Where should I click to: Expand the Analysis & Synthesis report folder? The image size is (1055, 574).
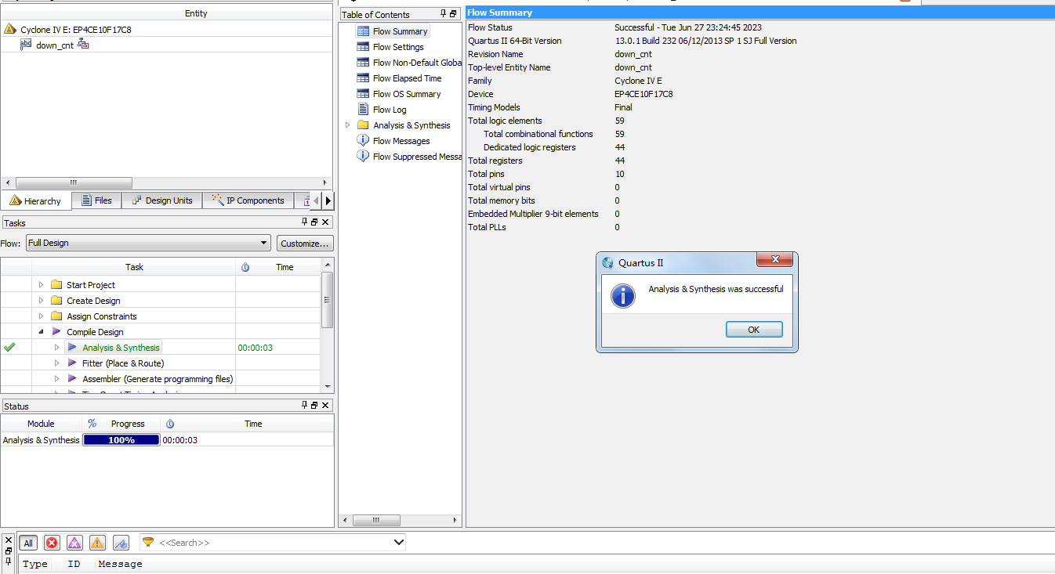point(348,125)
